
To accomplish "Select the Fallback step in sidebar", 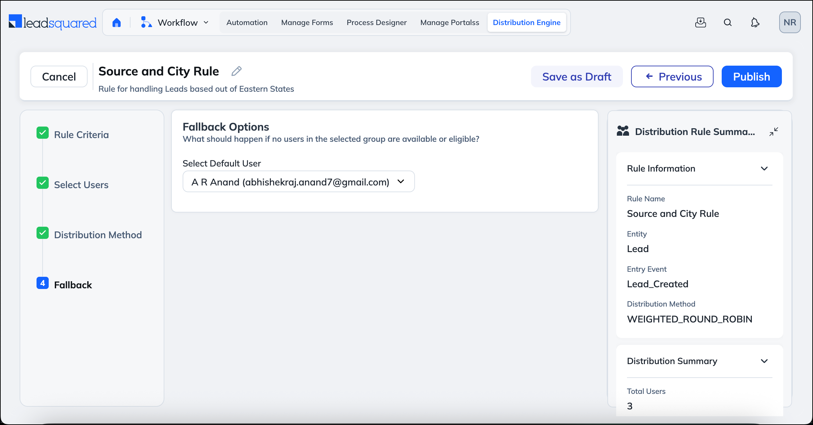I will coord(73,285).
